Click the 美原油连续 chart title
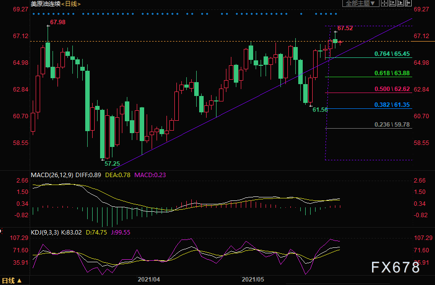 pyautogui.click(x=46, y=4)
